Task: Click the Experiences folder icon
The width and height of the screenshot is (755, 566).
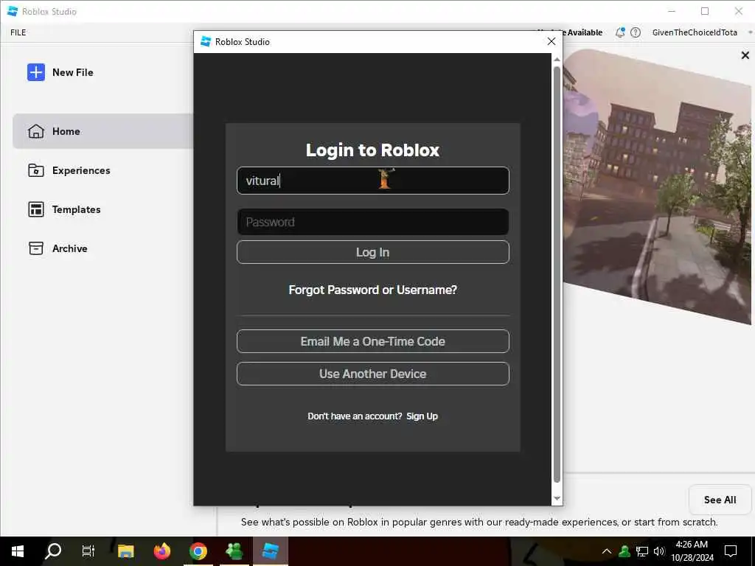Action: pyautogui.click(x=36, y=170)
